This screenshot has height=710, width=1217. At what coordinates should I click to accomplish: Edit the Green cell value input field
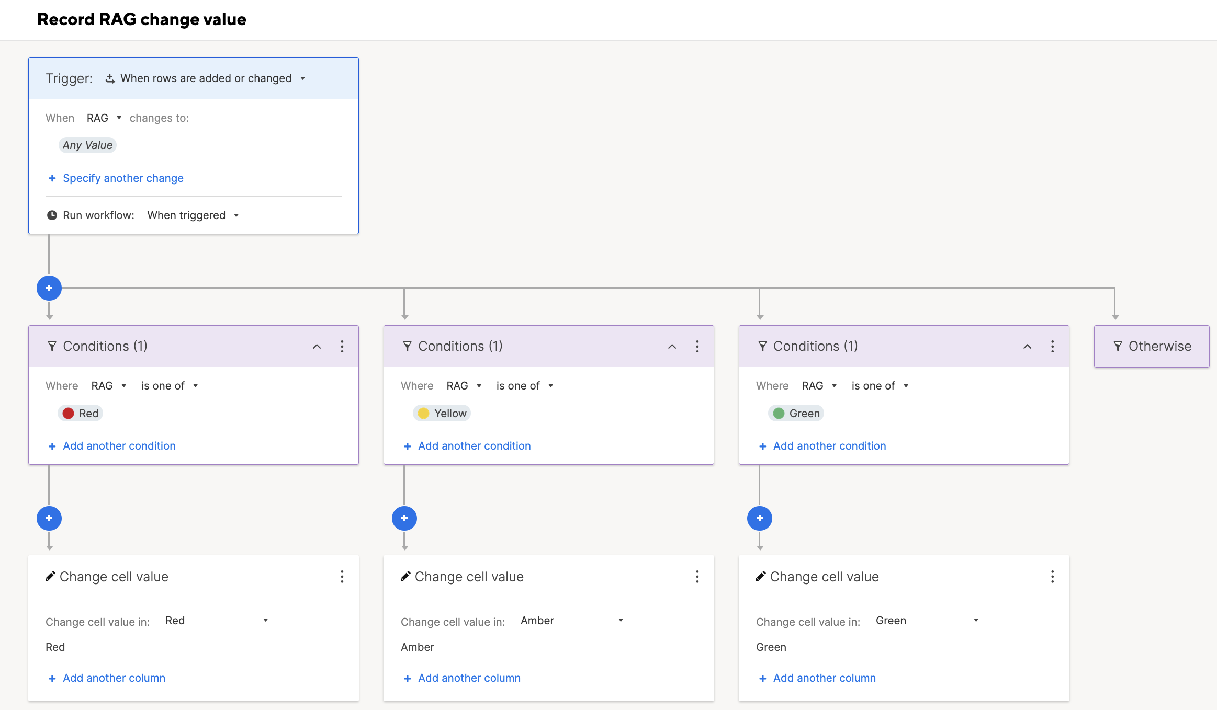[x=904, y=648]
